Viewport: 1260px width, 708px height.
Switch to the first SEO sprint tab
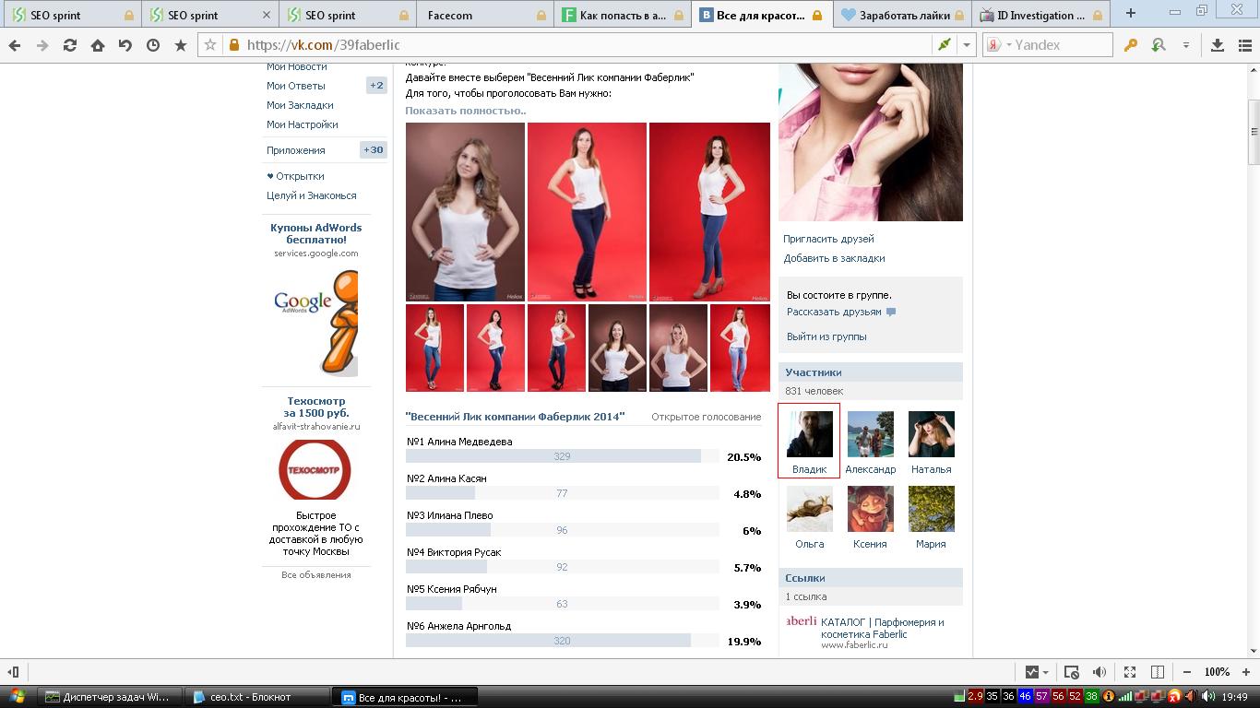click(72, 15)
